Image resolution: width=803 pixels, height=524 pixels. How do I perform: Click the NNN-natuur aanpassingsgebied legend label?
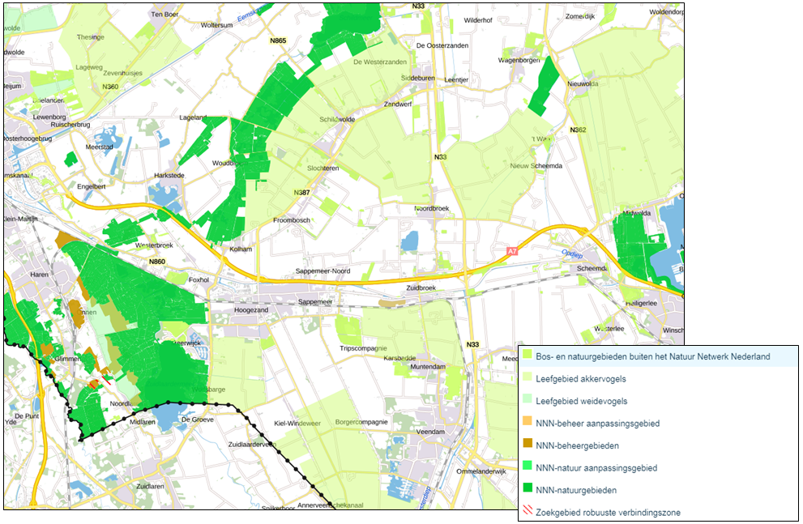pos(596,467)
